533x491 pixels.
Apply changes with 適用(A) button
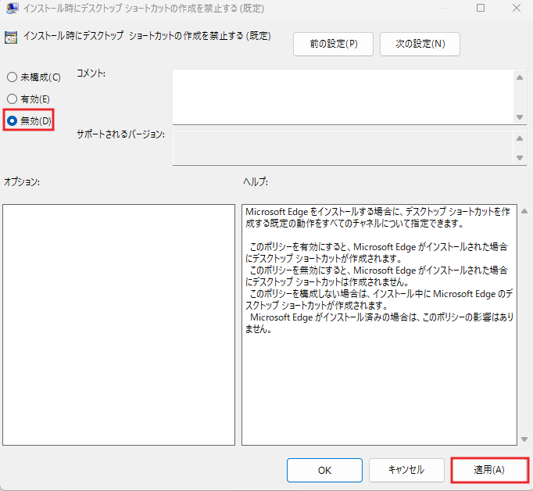coord(489,470)
